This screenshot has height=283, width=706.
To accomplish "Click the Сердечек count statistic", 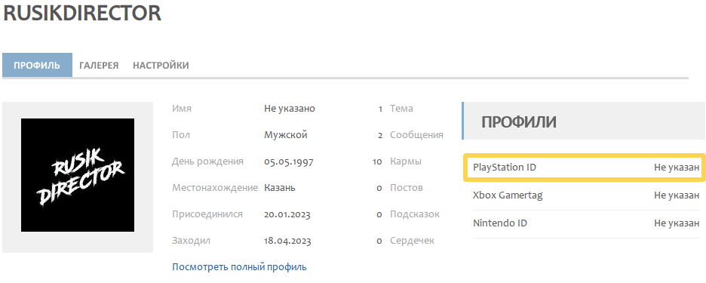I will 405,241.
